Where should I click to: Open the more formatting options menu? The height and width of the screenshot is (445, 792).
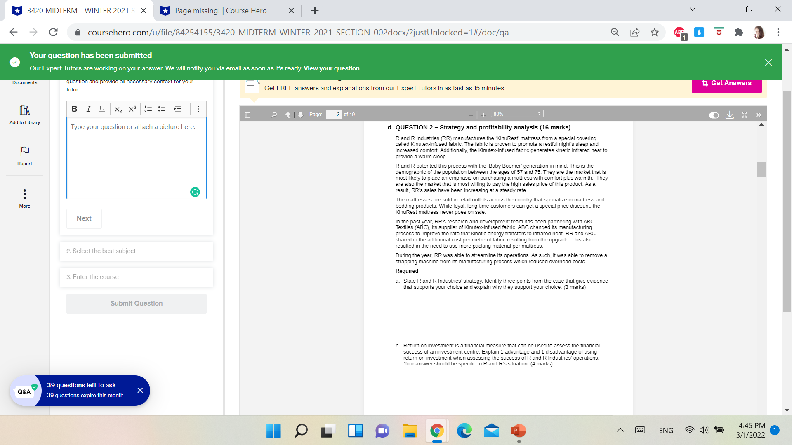point(198,109)
